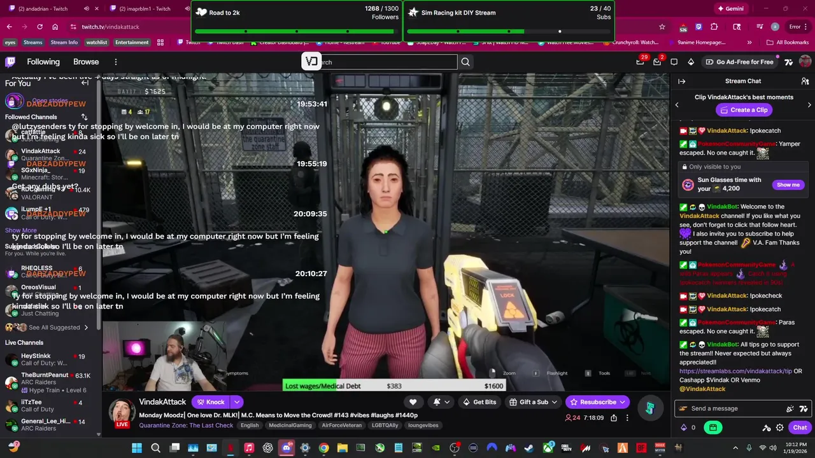Open the Quarantine Zone: The Last Check link

click(186, 425)
